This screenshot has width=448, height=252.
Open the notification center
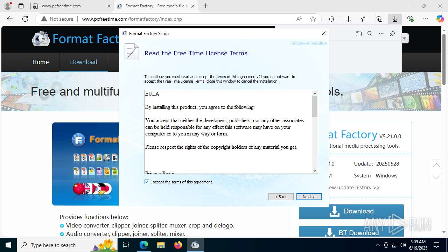(x=436, y=245)
